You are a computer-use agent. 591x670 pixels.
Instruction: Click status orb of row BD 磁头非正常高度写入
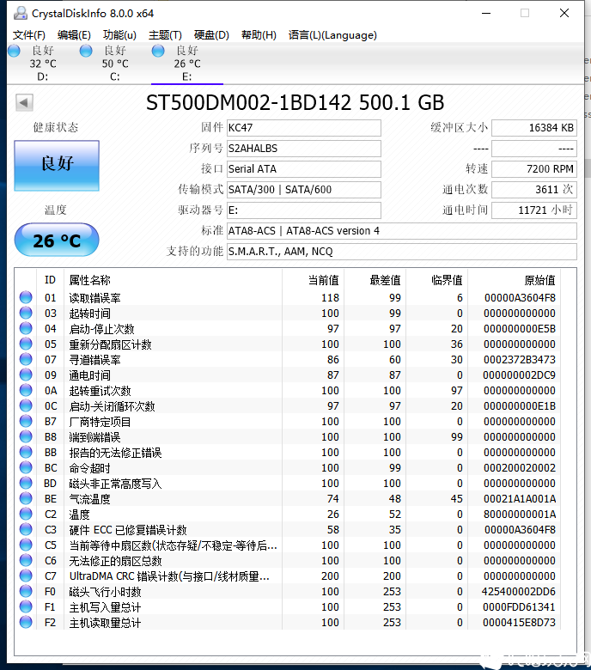tap(26, 483)
